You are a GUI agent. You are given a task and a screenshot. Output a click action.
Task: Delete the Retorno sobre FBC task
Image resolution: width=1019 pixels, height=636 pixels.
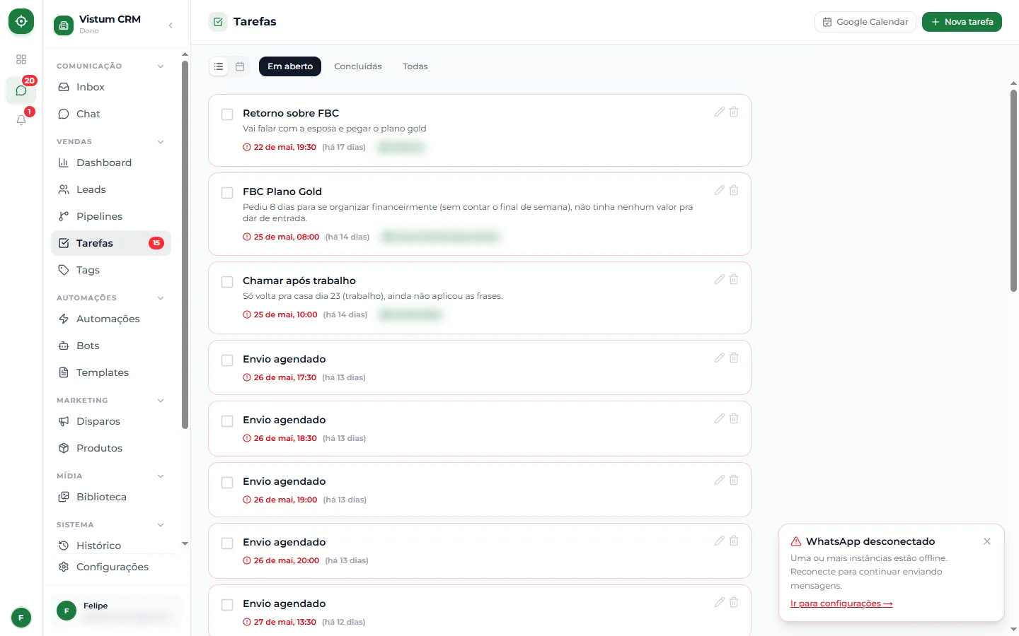(x=734, y=112)
